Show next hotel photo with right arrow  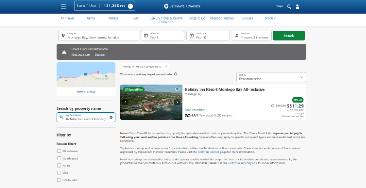[x=177, y=102]
